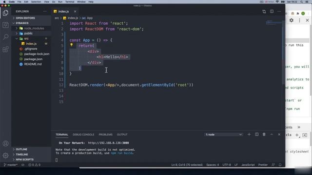Close the index.js editor tab

point(75,11)
